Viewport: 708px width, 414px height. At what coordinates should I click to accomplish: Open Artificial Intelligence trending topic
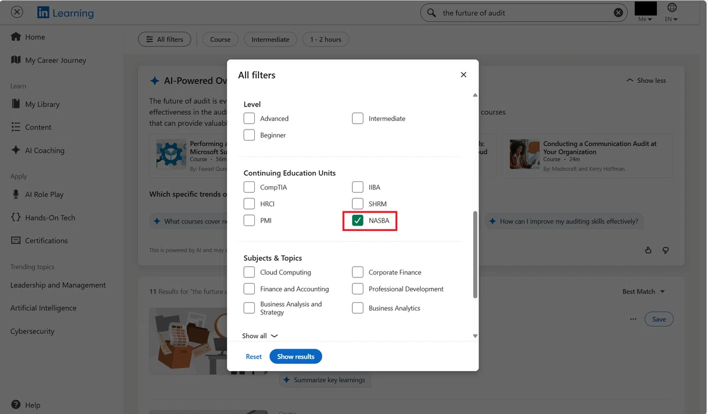pos(43,308)
